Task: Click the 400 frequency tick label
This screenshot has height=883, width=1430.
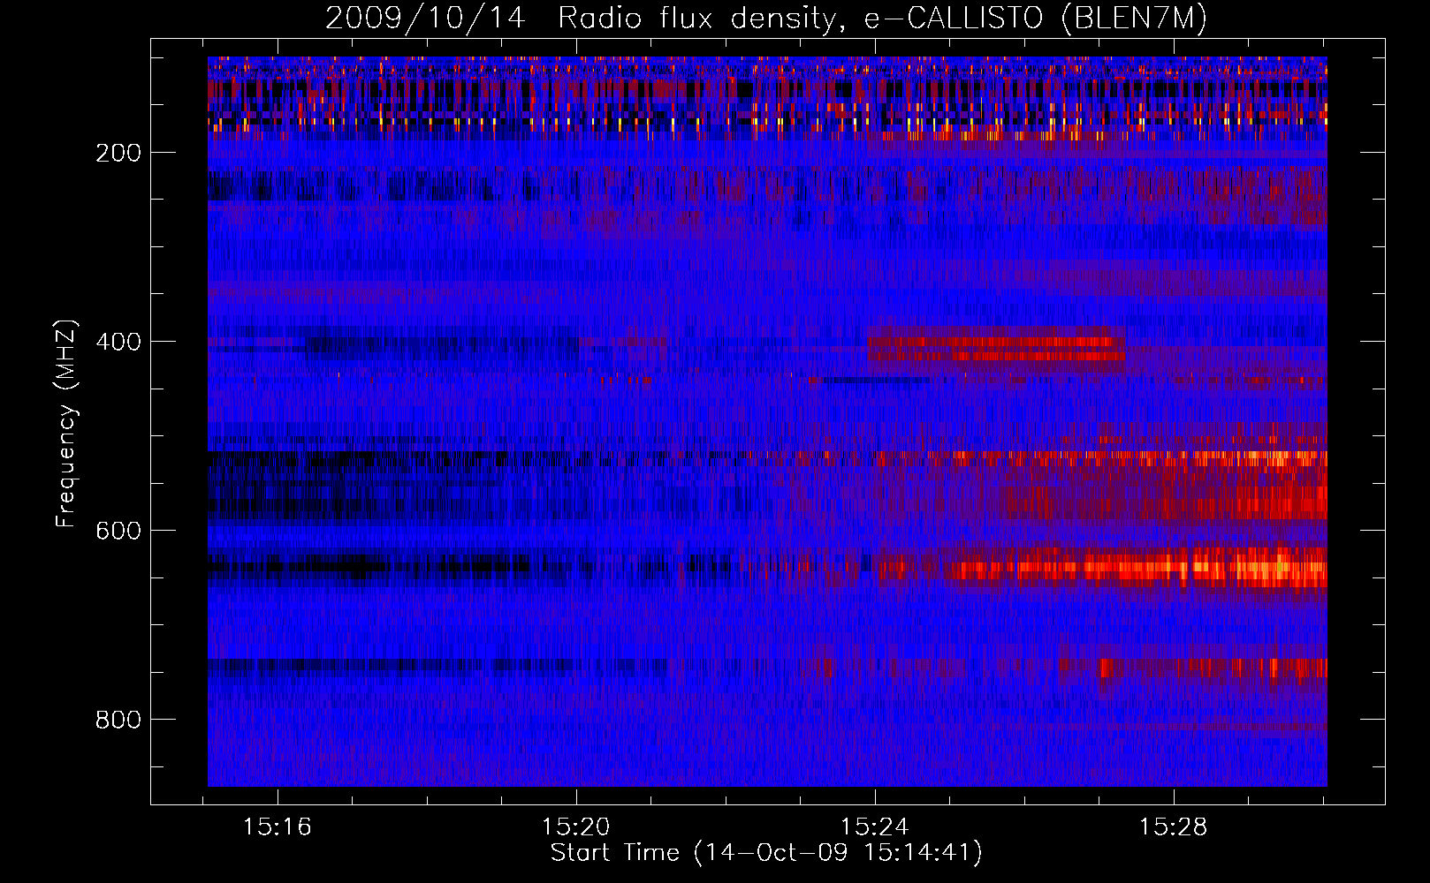Action: point(118,342)
